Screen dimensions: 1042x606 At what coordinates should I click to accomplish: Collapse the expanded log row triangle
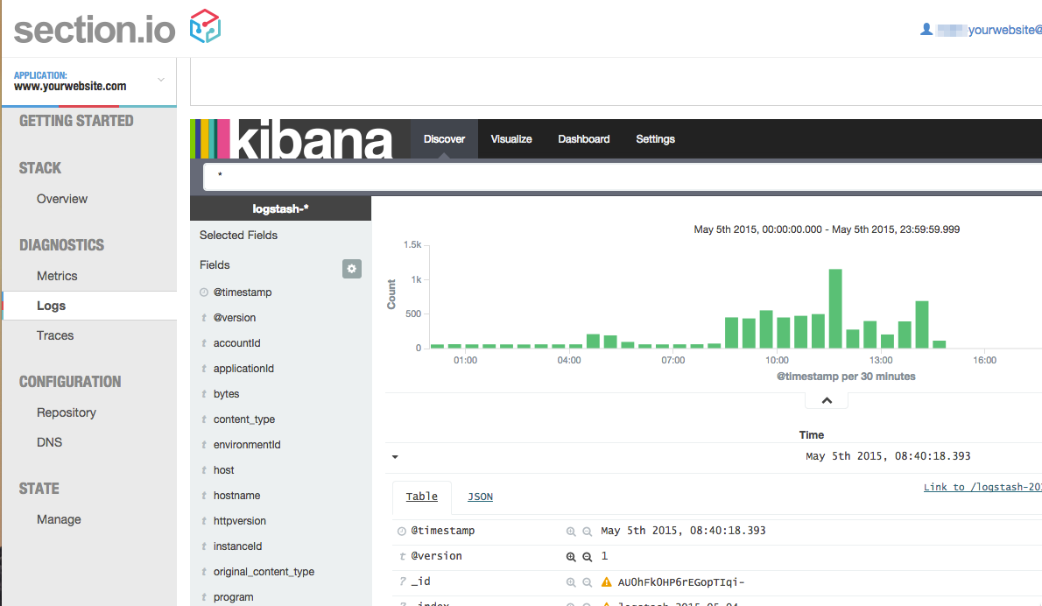point(395,456)
